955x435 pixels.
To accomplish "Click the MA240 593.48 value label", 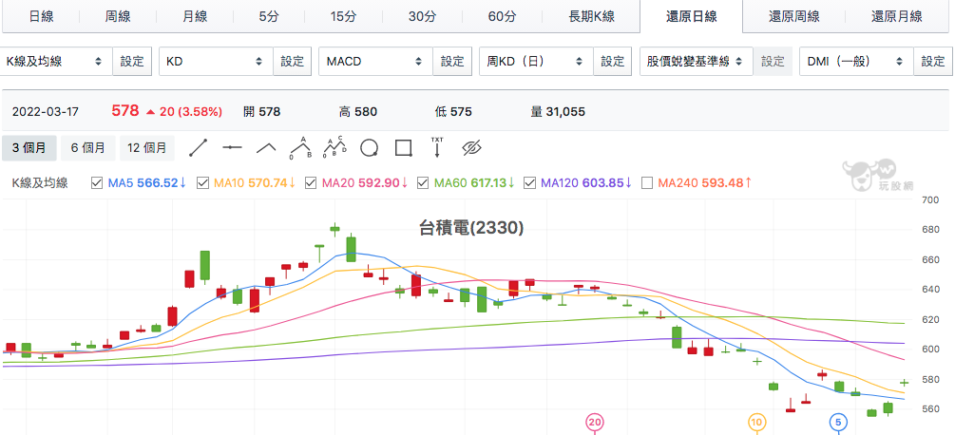I will point(705,182).
